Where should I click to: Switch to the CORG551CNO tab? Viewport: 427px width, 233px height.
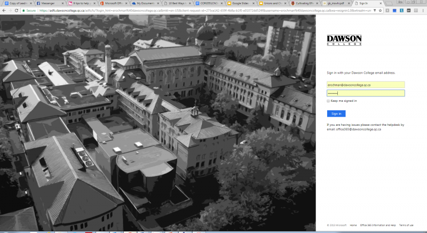coord(209,3)
